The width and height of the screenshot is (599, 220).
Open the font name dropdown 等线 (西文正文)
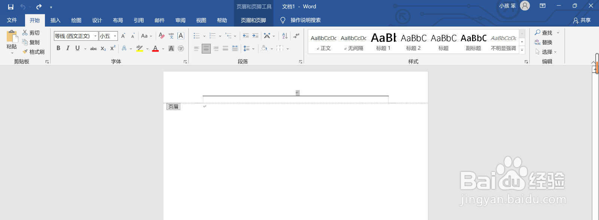click(x=95, y=36)
